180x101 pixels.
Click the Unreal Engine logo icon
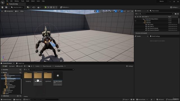[x=3, y=3]
